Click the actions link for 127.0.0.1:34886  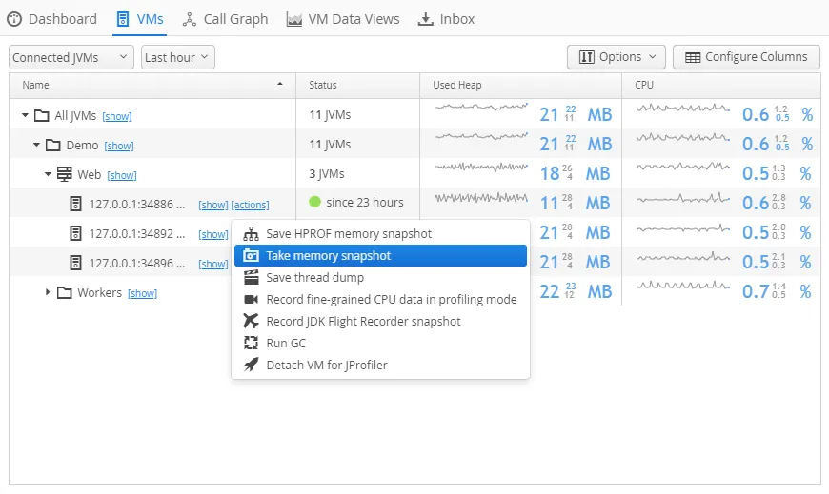pos(250,205)
